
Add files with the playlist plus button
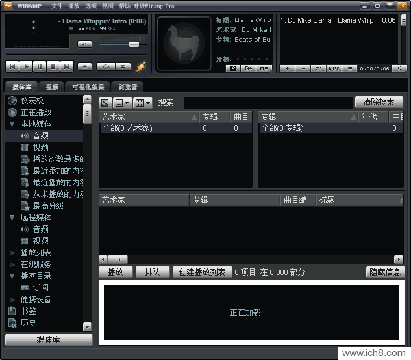coord(287,68)
